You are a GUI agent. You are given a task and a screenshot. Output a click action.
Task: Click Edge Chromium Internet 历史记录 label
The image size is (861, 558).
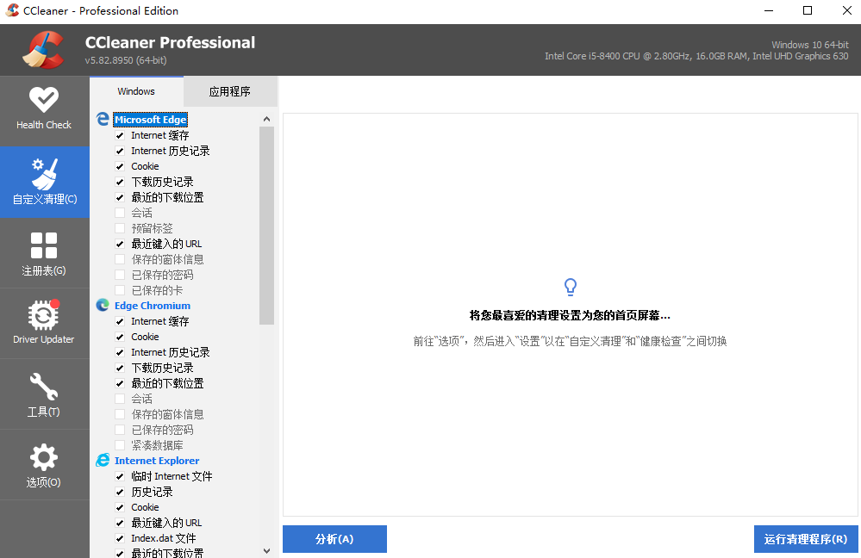tap(171, 352)
